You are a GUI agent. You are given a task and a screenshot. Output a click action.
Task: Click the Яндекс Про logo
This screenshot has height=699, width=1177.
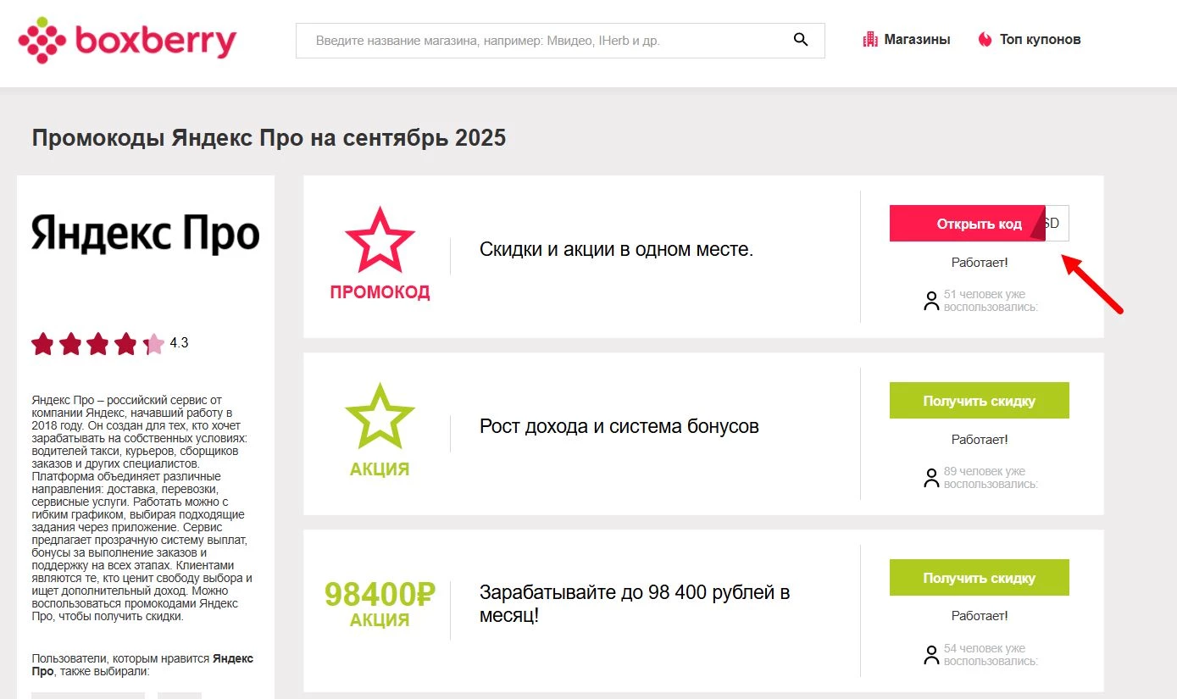click(144, 235)
